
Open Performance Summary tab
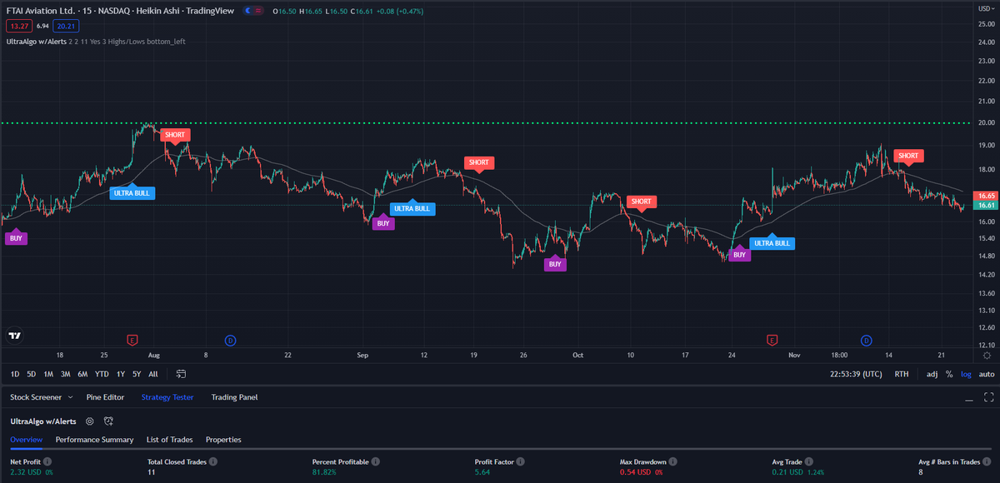pos(94,439)
